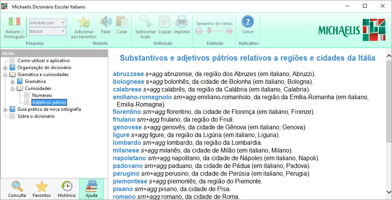Click the Michaelis logo
The height and width of the screenshot is (200, 392).
[352, 30]
